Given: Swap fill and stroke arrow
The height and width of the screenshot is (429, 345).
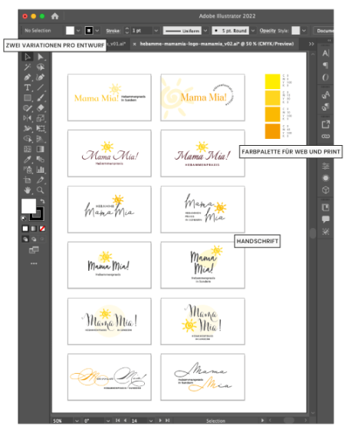Looking at the screenshot, I should (x=42, y=201).
